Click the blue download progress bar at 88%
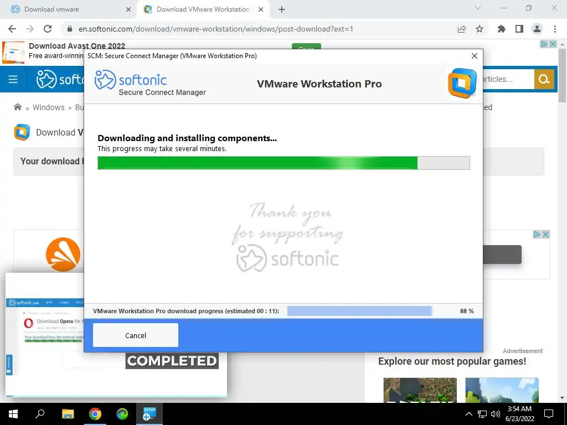567x425 pixels. (x=359, y=311)
